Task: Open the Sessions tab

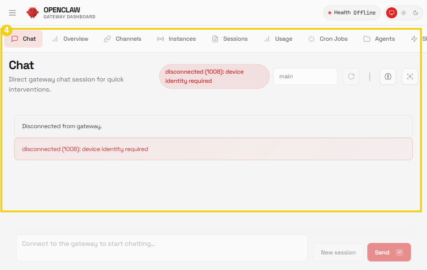Action: (229, 39)
